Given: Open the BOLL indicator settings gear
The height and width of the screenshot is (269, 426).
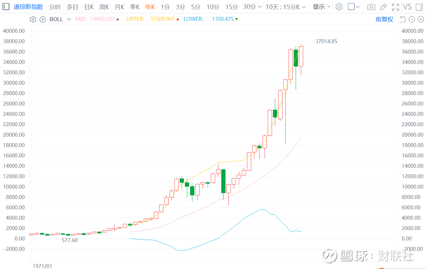Looking at the screenshot, I should [x=33, y=19].
